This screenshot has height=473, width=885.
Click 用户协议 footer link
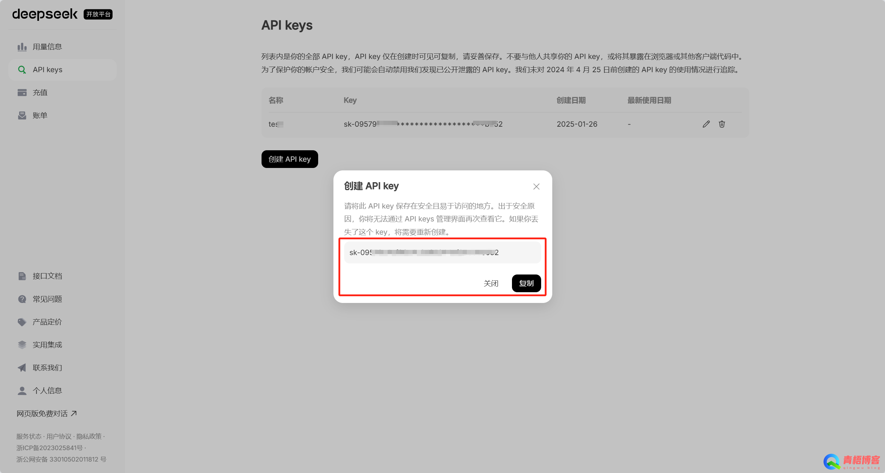coord(59,437)
